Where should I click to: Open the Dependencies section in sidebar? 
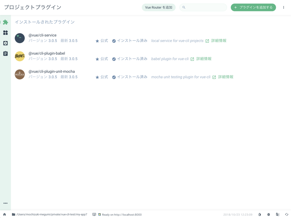coord(5,32)
